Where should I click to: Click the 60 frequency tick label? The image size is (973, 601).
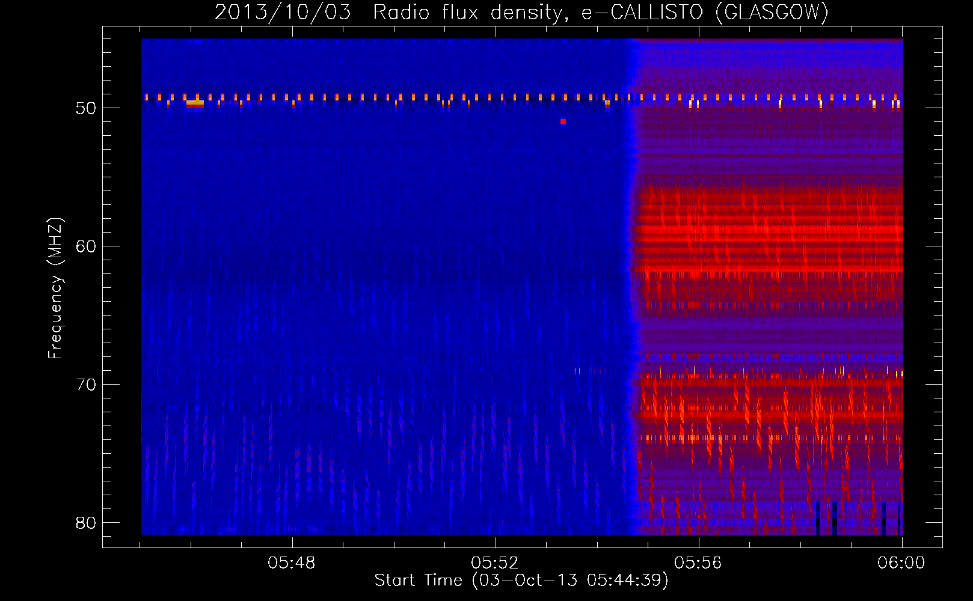click(86, 246)
